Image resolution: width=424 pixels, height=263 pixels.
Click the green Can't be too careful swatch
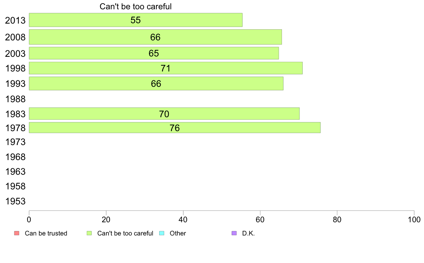click(x=89, y=233)
